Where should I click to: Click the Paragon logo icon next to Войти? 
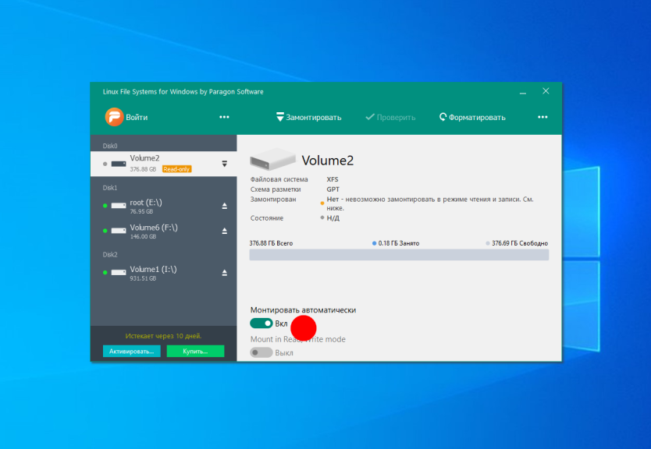coord(114,117)
